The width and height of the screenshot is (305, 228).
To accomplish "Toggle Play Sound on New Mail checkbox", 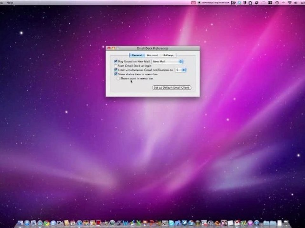I will (x=116, y=61).
